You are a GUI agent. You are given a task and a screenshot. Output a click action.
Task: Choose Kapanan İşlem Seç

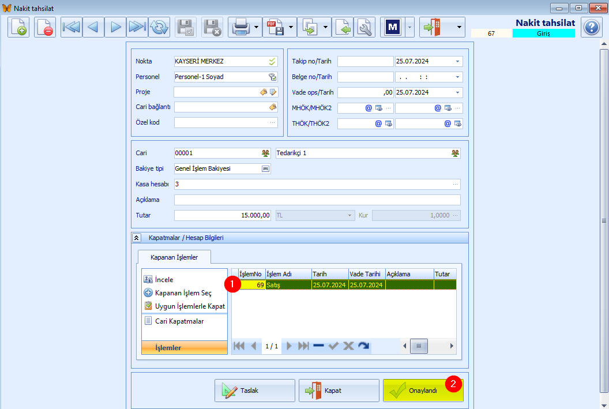(178, 293)
